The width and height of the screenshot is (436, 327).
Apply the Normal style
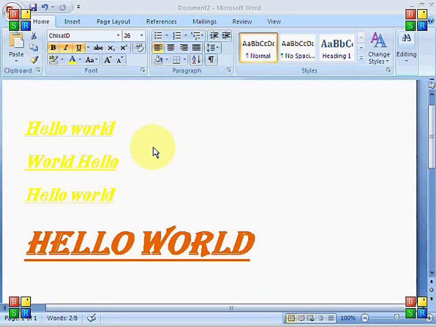pos(258,48)
